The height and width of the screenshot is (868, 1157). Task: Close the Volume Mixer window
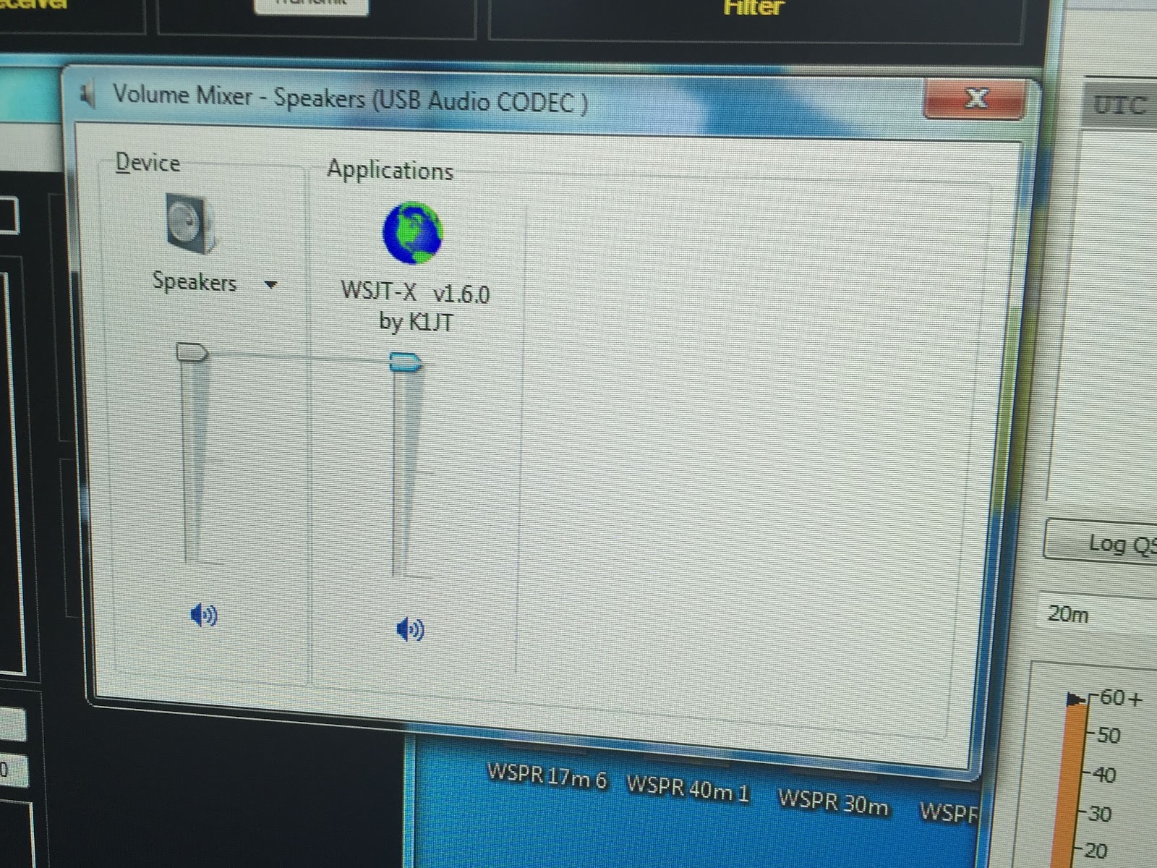click(974, 98)
